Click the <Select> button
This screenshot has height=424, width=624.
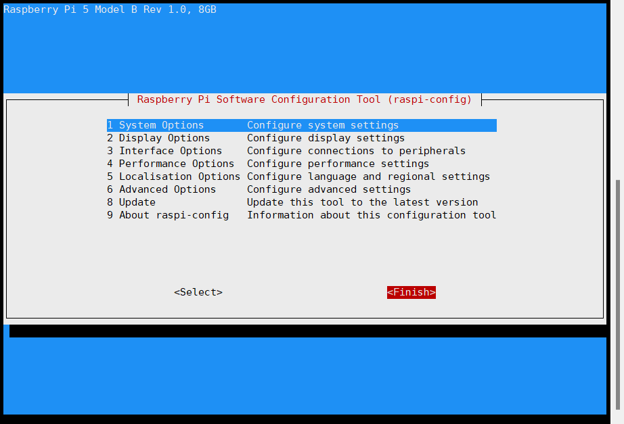(198, 292)
